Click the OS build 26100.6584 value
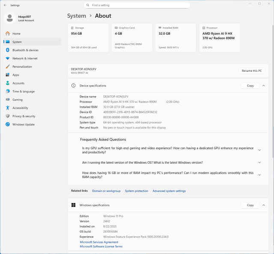The image size is (274, 254). click(110, 231)
